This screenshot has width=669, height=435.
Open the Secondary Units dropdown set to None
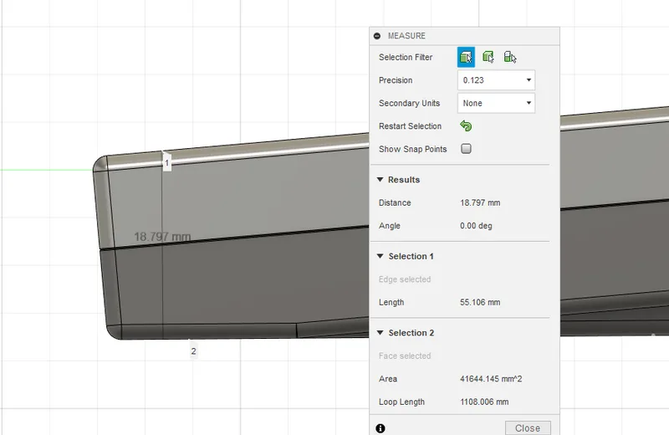click(496, 103)
